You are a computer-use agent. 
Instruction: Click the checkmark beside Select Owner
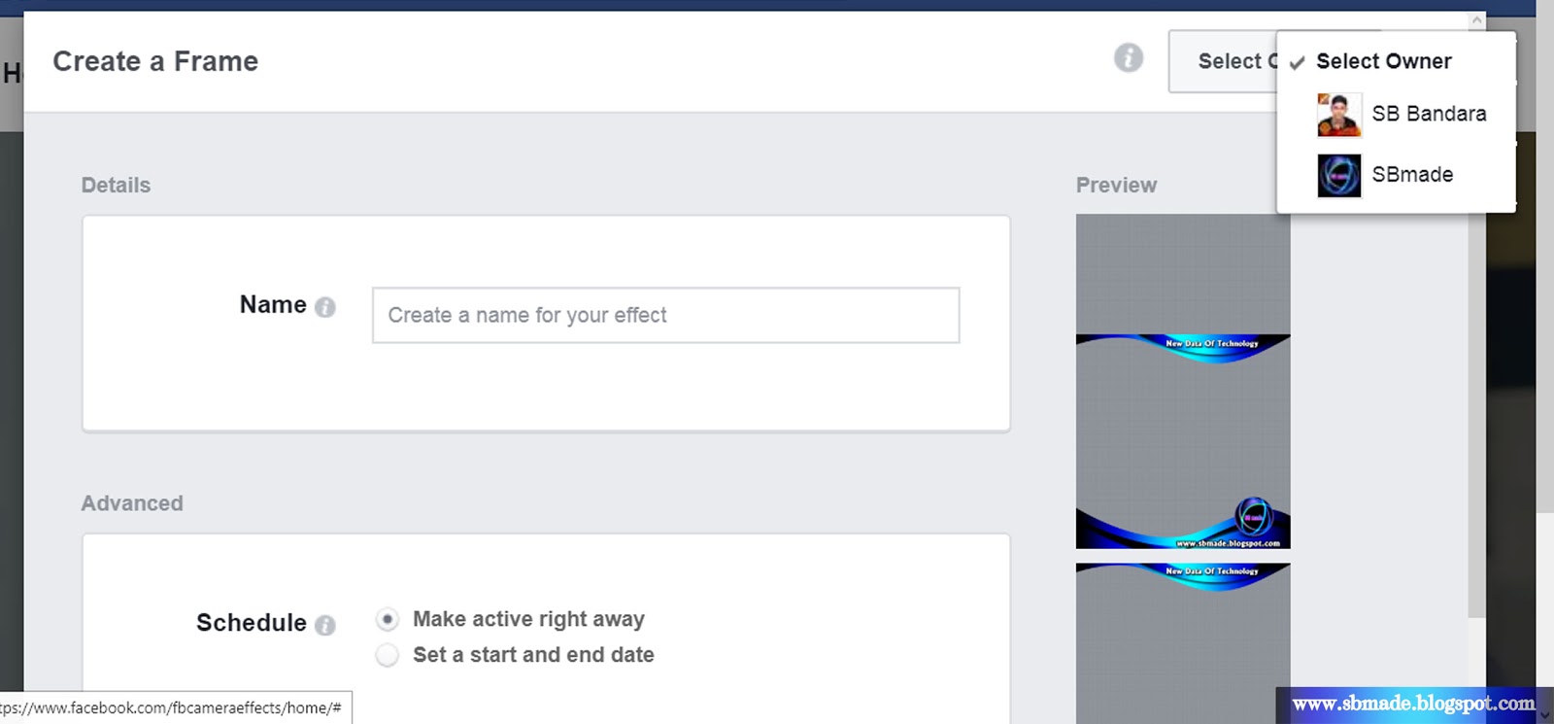(1296, 61)
